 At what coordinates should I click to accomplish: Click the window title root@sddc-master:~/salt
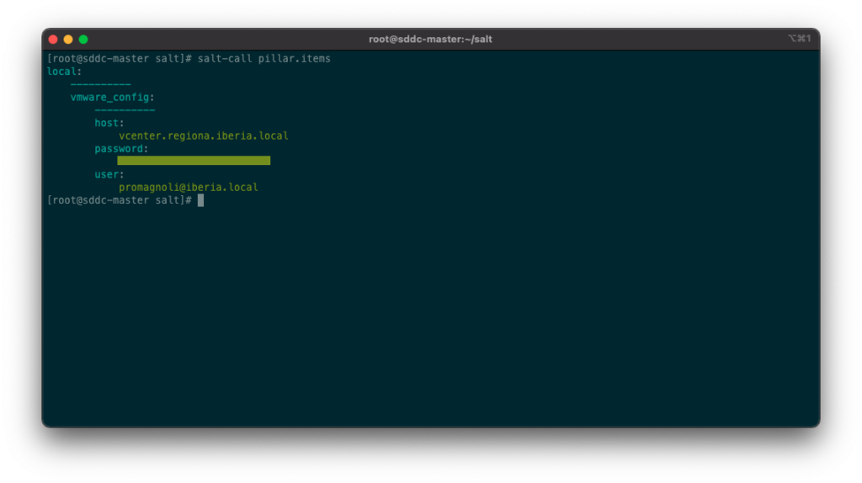point(430,40)
